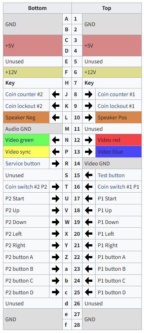This screenshot has height=333, width=144.
Task: Click the left arrow beside Test button
Action: [x=89, y=175]
